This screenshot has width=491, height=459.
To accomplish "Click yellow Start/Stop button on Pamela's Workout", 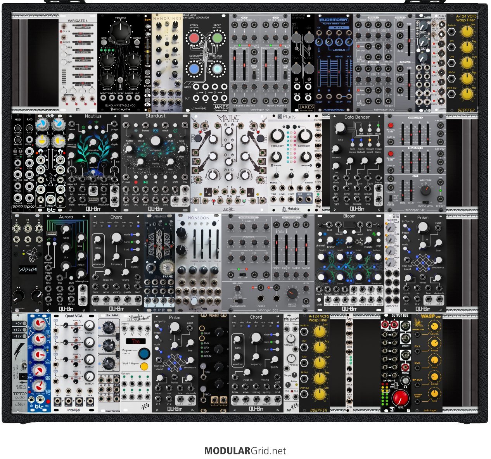I will (144, 366).
